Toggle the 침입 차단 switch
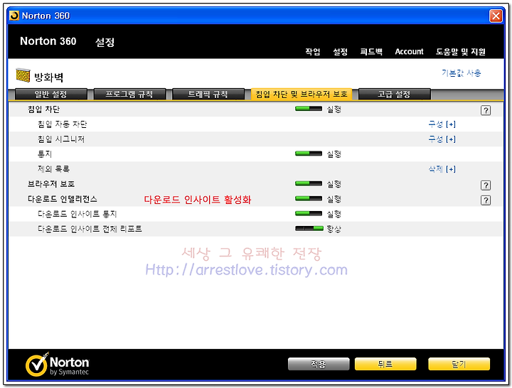The image size is (512, 388). (308, 109)
